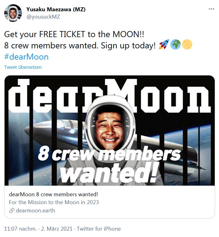This screenshot has height=237, width=219.
Task: Click the Earth globe emoji
Action: pyautogui.click(x=175, y=44)
